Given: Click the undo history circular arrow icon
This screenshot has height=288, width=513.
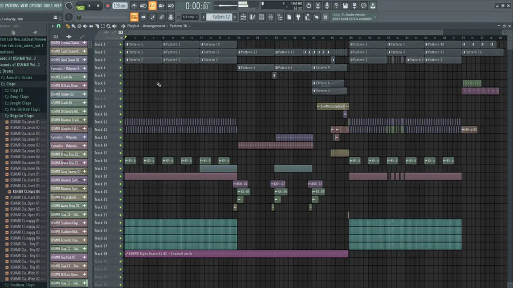Looking at the screenshot, I should [x=308, y=6].
